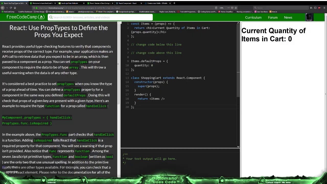Reload the page with the refresh icon
The image size is (327, 184).
(x=11, y=8)
